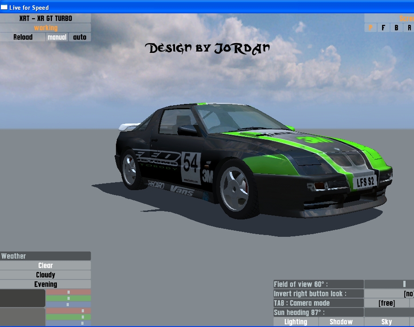Reload the car skin

click(23, 37)
